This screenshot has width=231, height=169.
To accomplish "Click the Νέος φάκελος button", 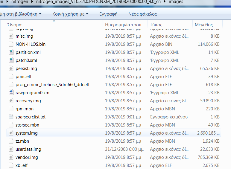I will (142, 14).
